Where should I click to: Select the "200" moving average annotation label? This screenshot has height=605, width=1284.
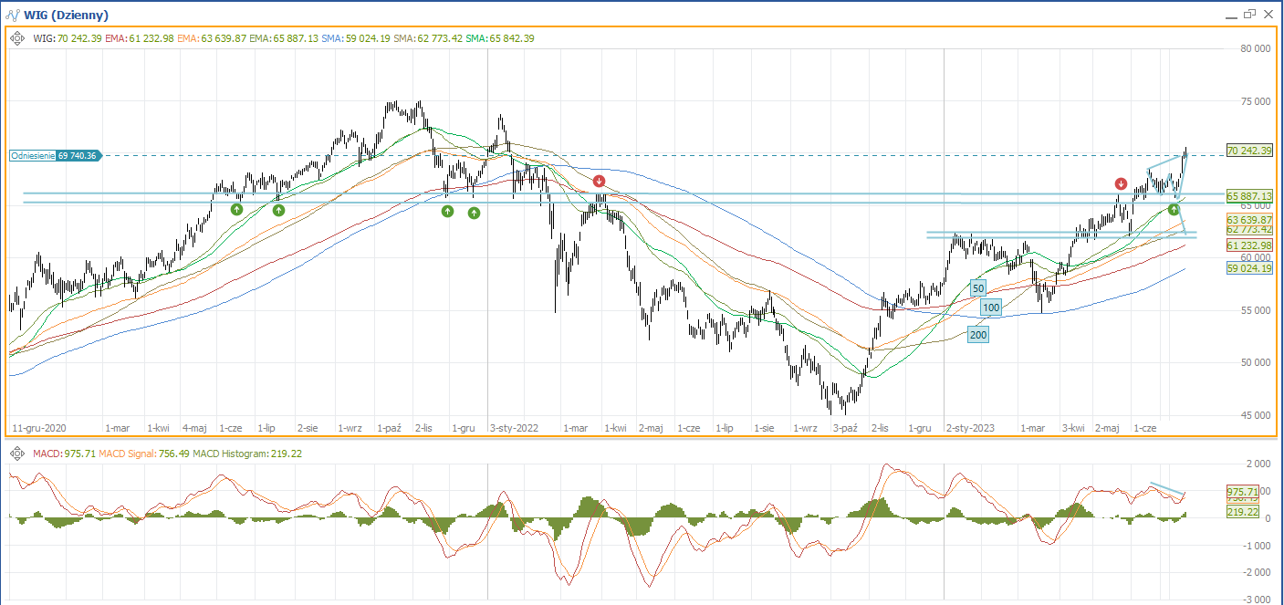977,335
